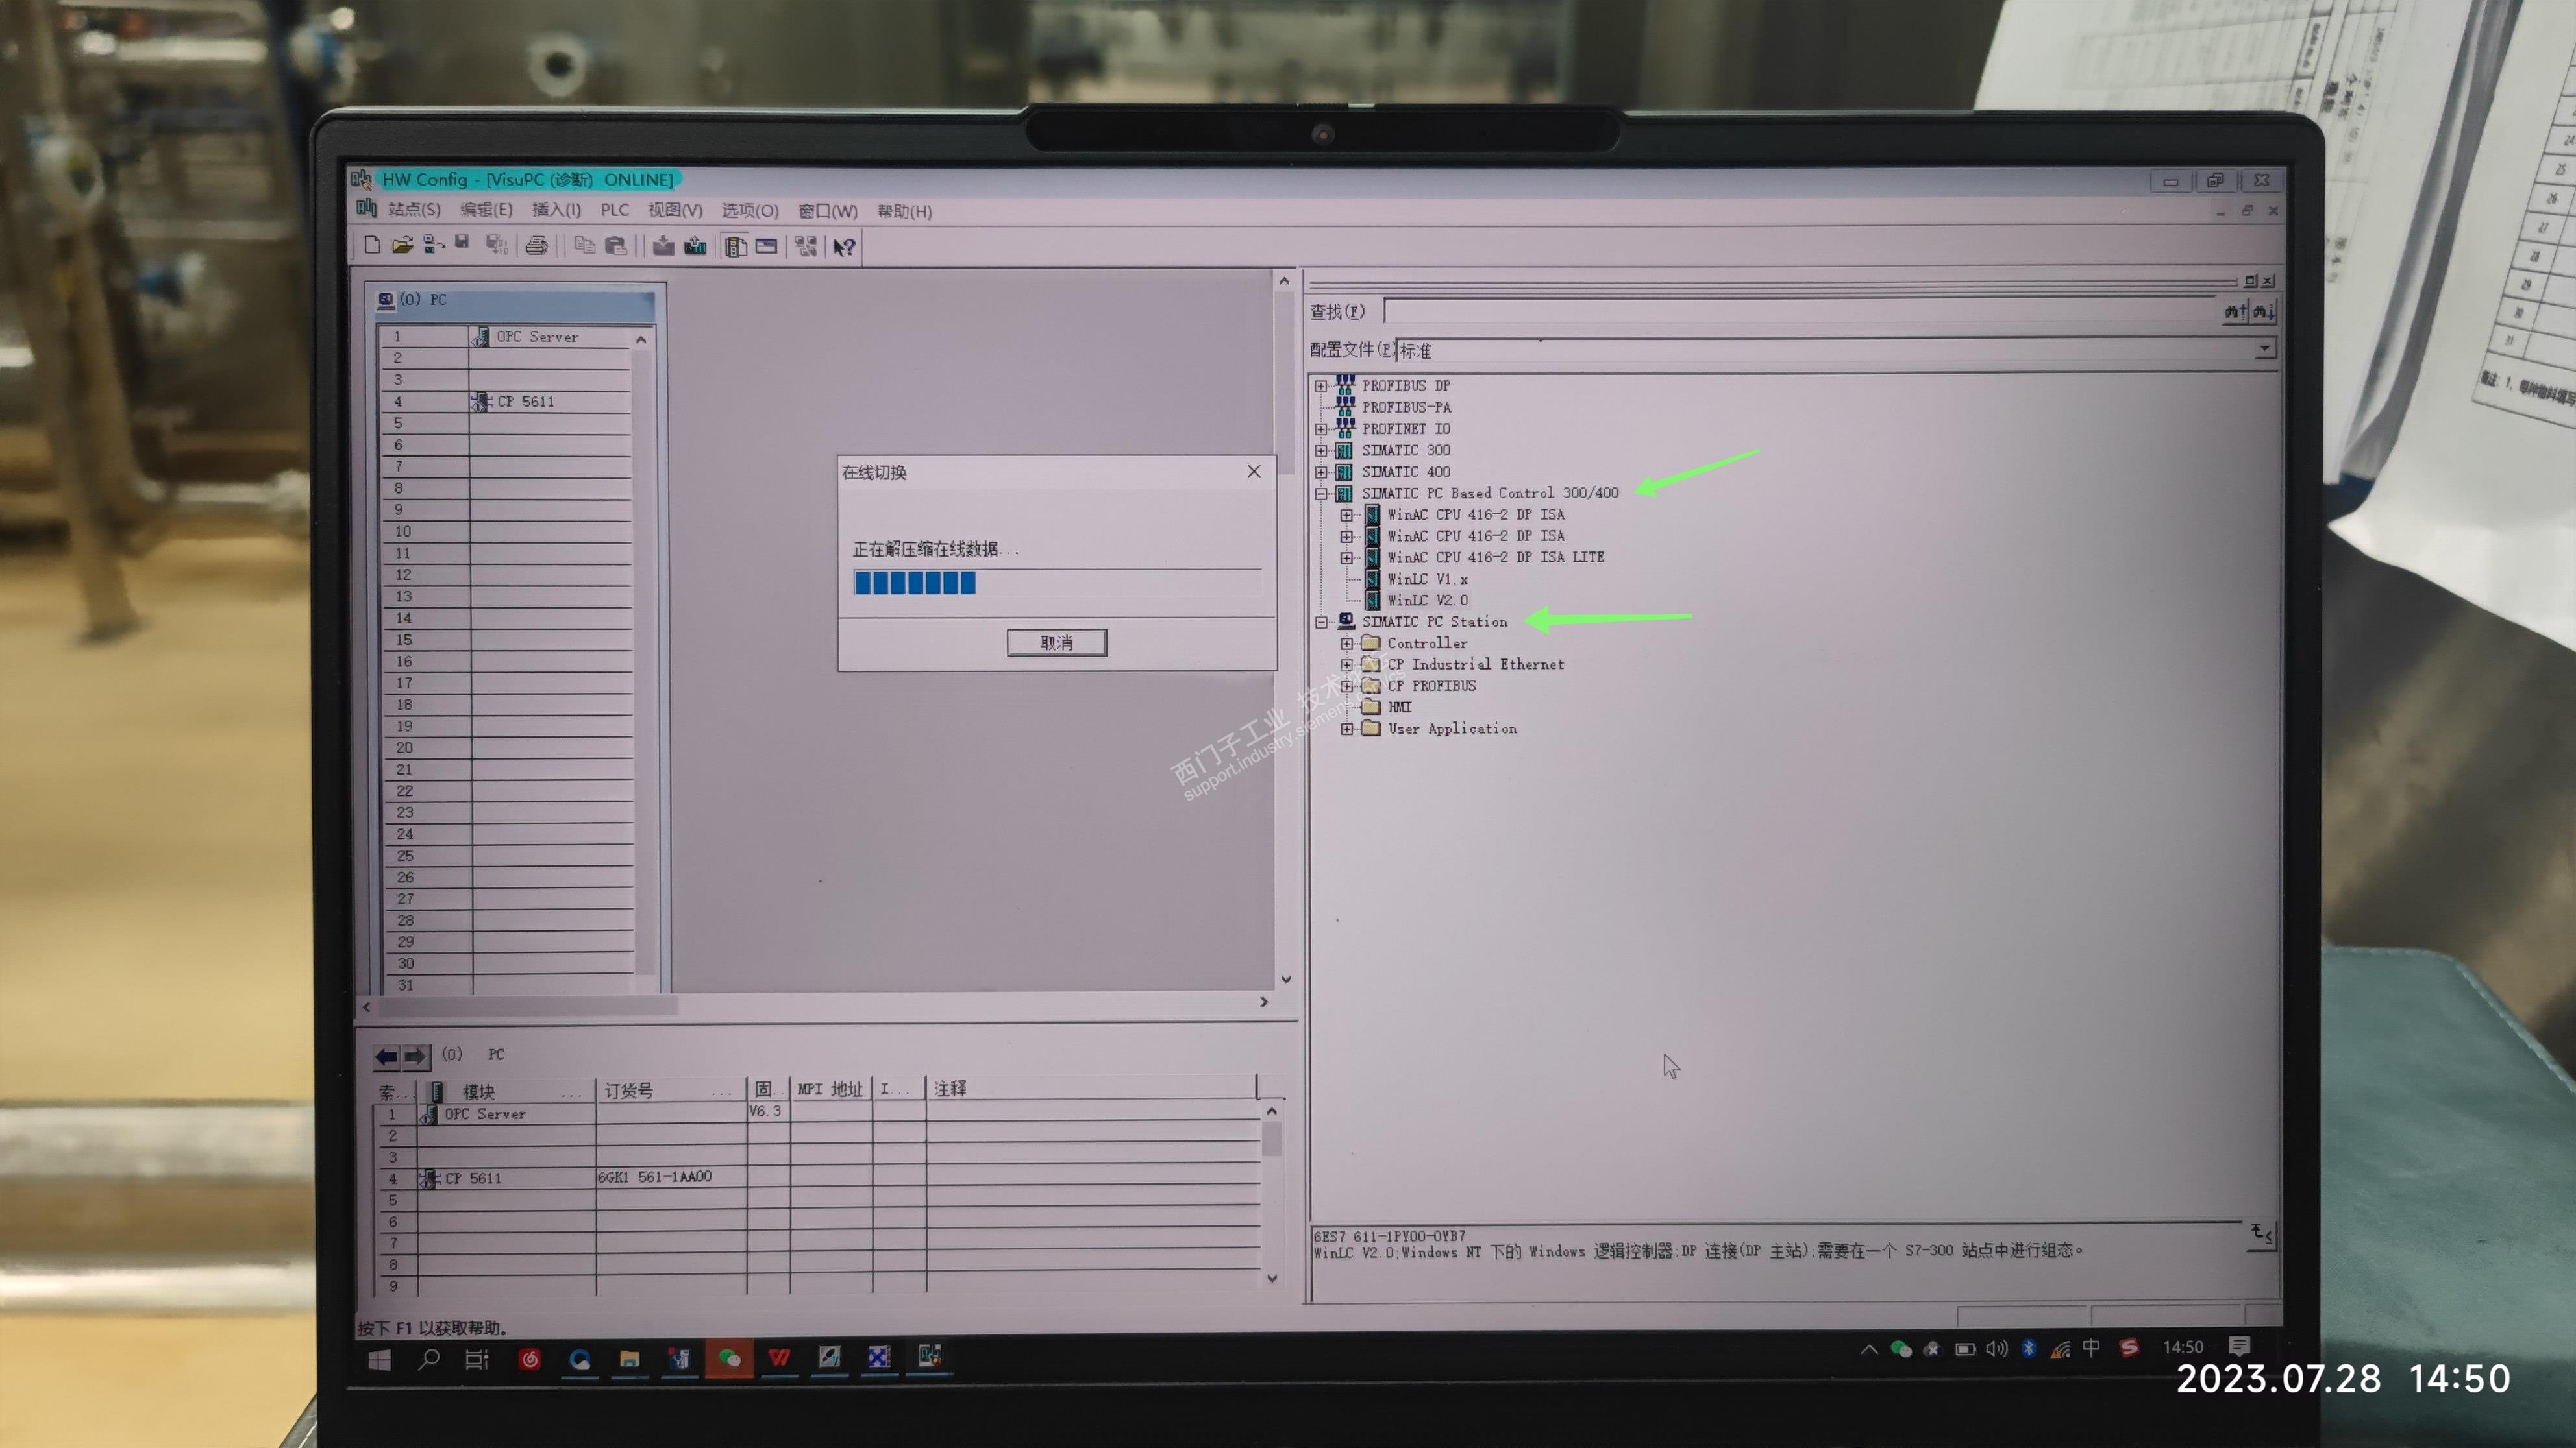Expand the CP Industrial Ethernet folder
The height and width of the screenshot is (1448, 2576).
coord(1346,664)
